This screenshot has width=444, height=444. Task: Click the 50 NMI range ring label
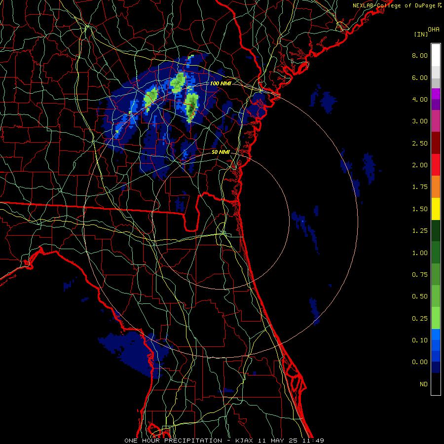pyautogui.click(x=221, y=152)
